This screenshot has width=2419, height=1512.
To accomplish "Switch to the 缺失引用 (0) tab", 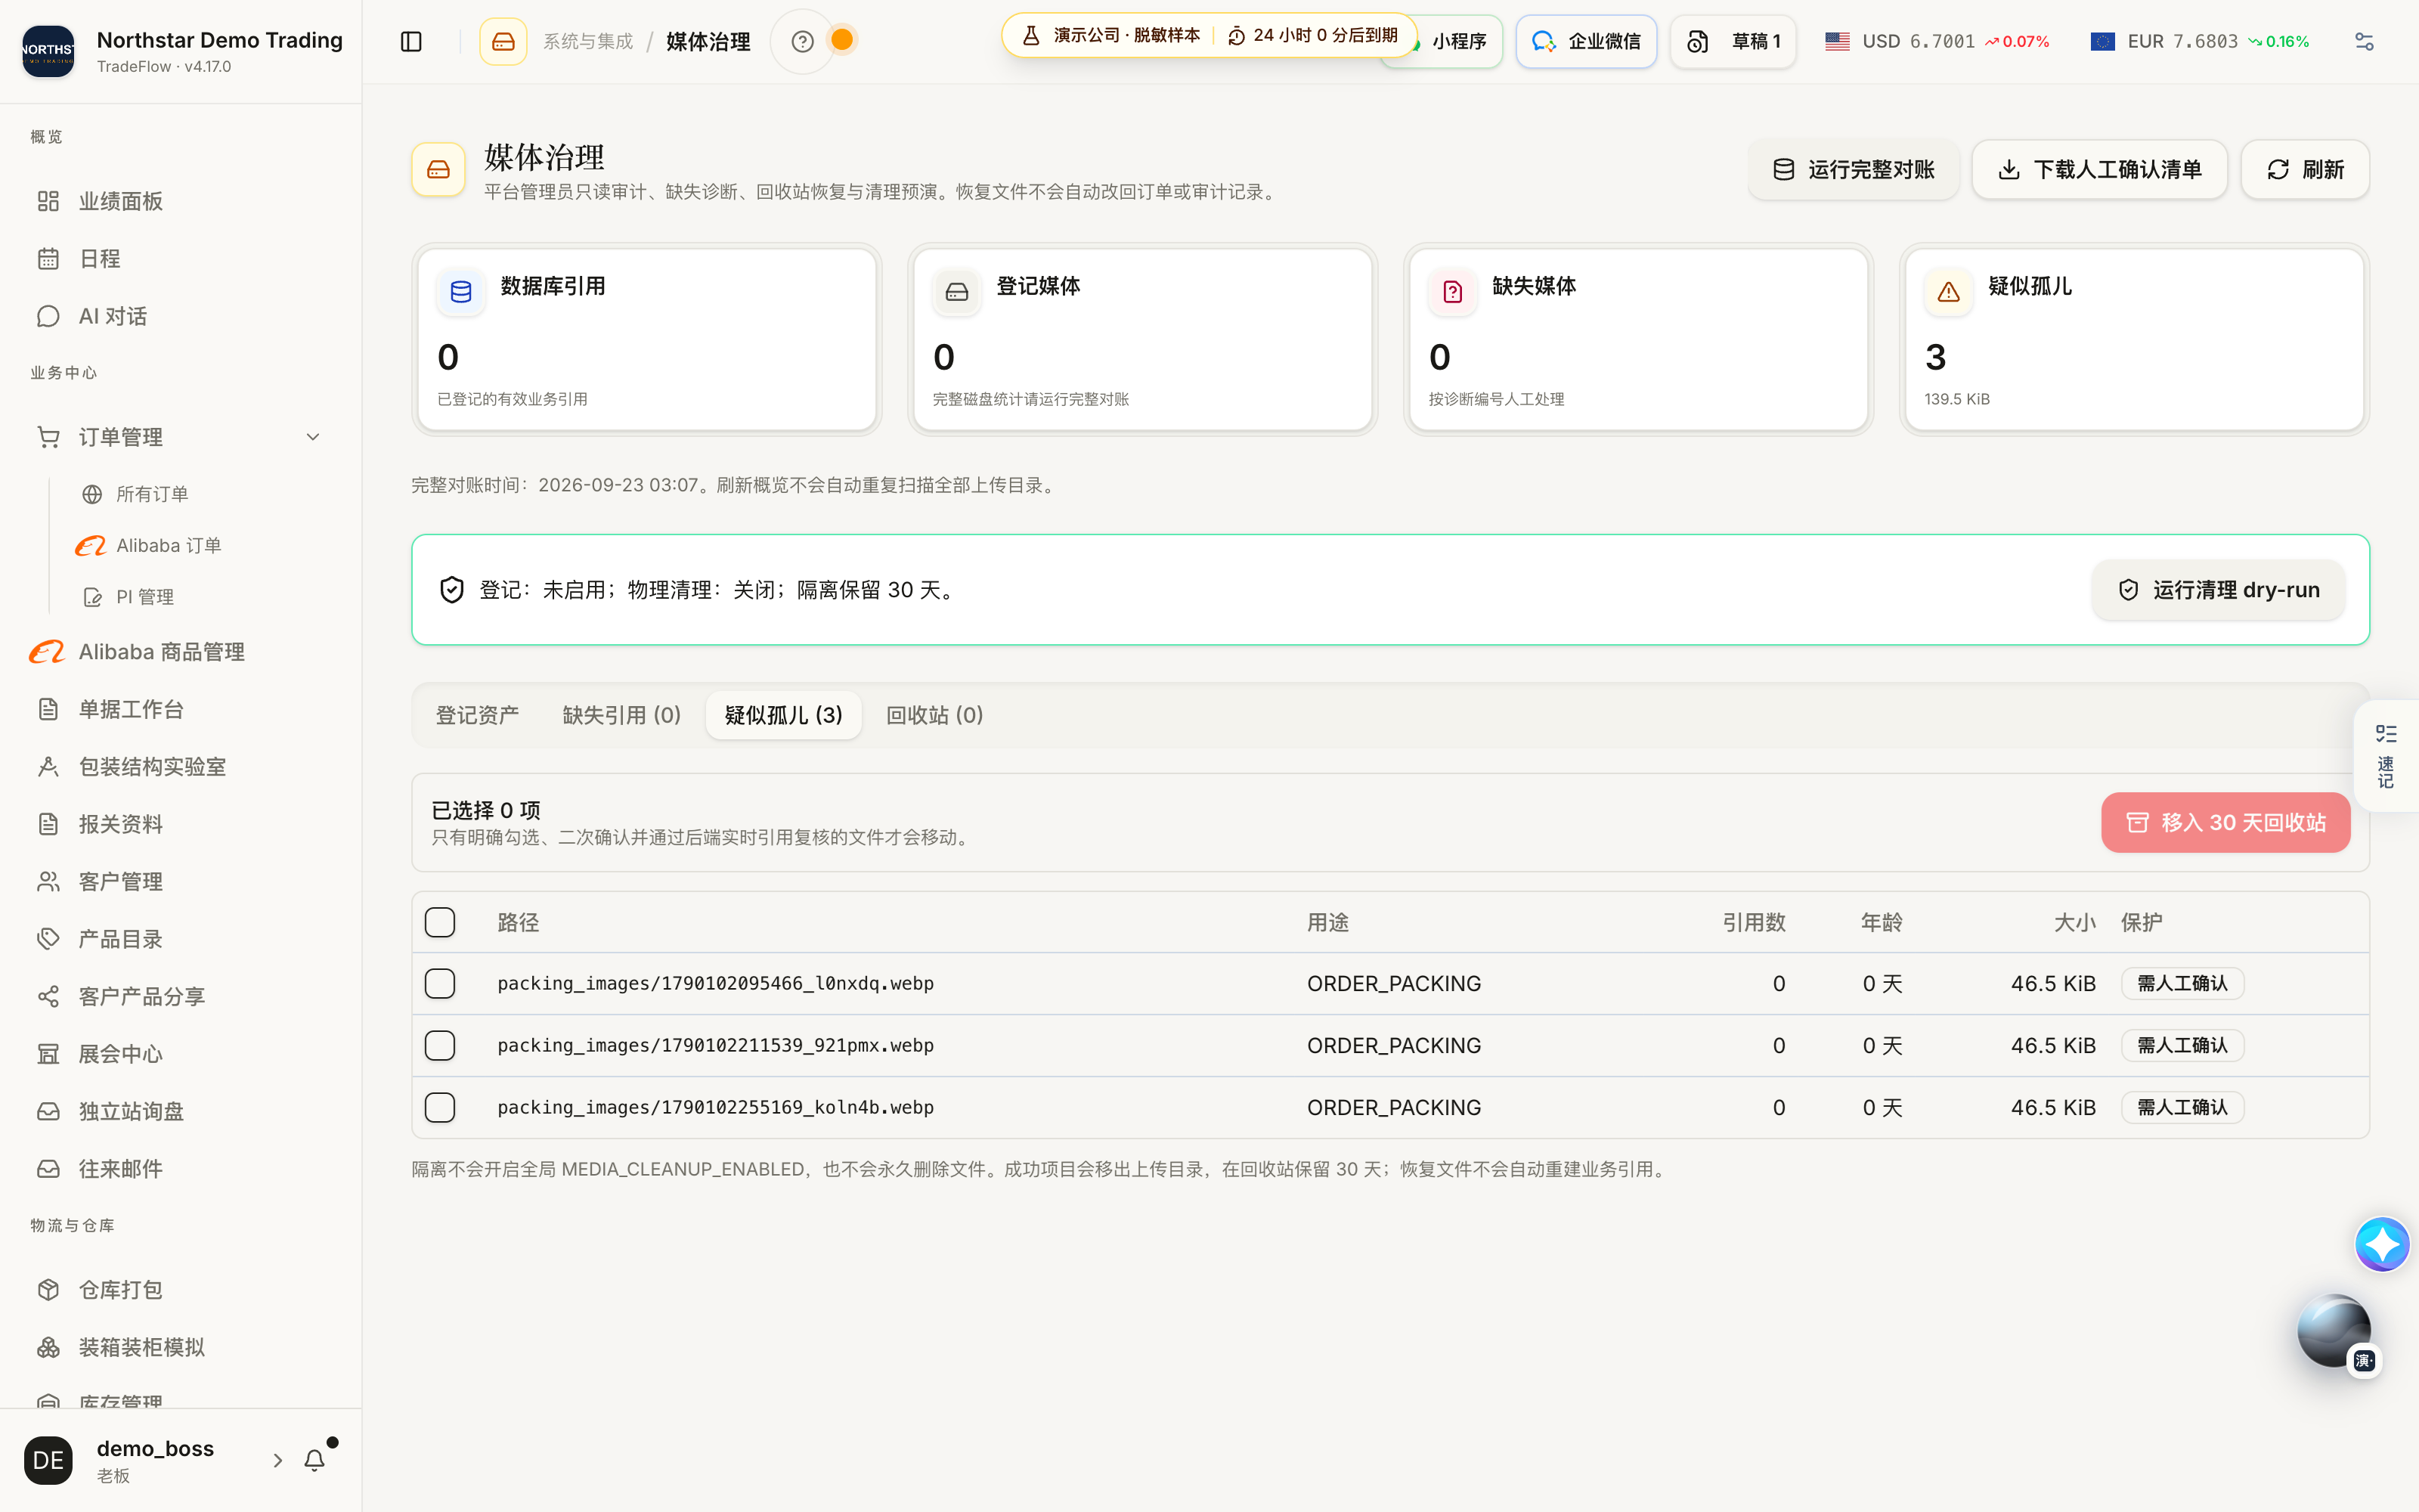I will pos(621,715).
